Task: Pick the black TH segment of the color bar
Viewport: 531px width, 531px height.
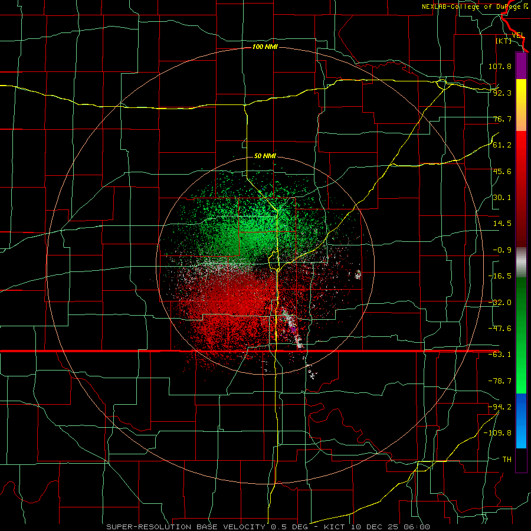Action: click(521, 460)
